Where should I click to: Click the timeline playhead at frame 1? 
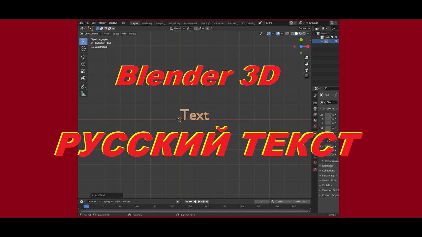pos(86,207)
